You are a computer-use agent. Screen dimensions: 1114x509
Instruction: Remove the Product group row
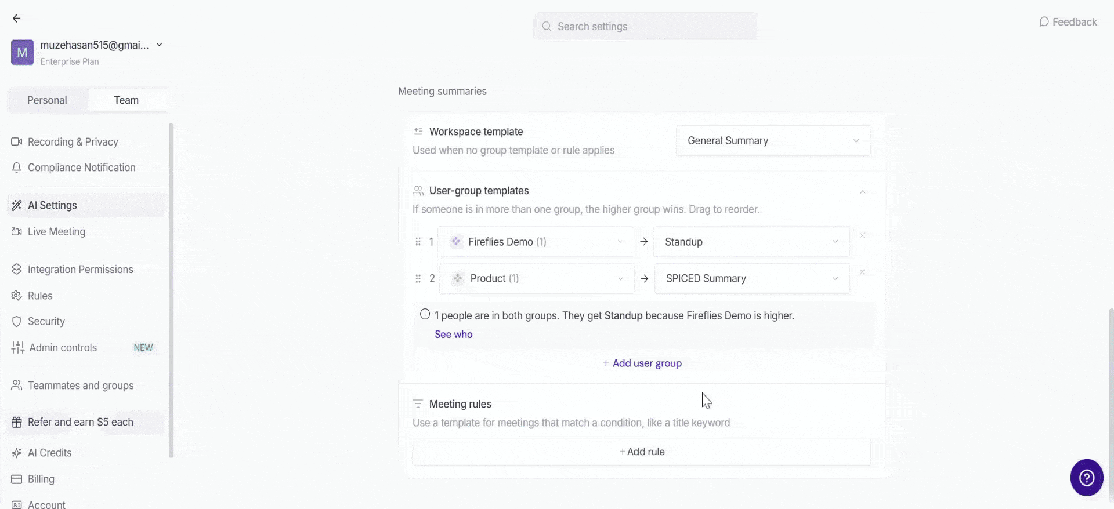click(862, 272)
